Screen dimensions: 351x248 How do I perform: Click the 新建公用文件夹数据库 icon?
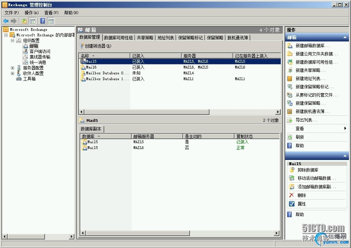pyautogui.click(x=290, y=54)
